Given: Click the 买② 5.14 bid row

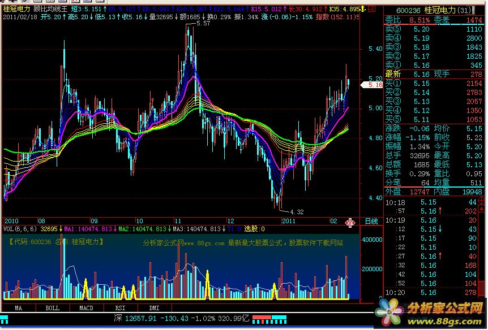Looking at the screenshot, I should coord(434,92).
